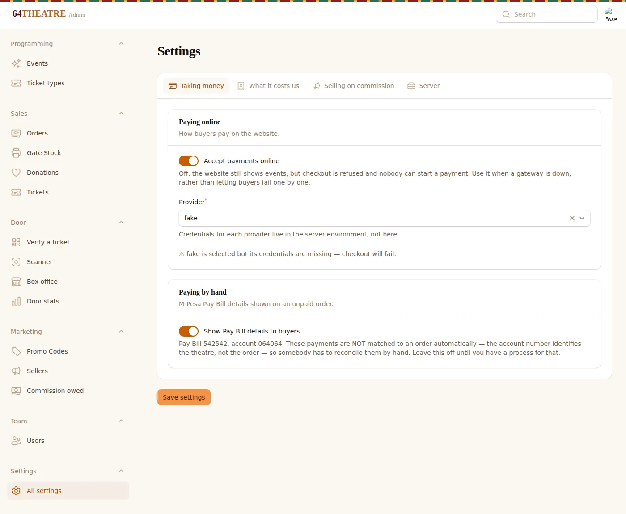
Task: Click the Settings page title
Action: (179, 51)
